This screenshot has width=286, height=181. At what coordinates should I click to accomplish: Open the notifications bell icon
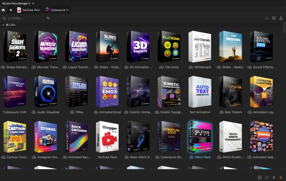pyautogui.click(x=267, y=18)
